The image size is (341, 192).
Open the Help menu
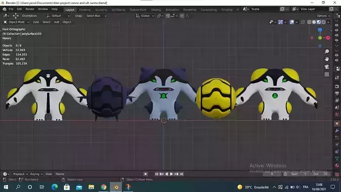(54, 9)
